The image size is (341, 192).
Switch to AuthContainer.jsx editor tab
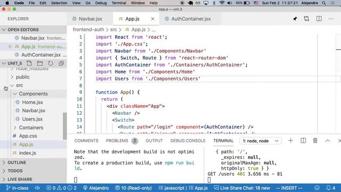click(191, 19)
